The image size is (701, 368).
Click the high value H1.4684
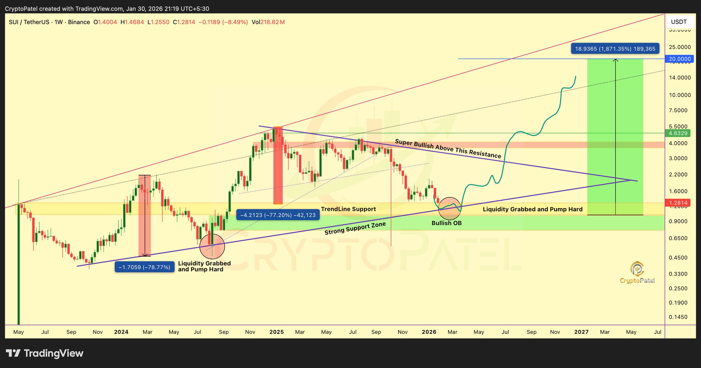click(x=132, y=22)
